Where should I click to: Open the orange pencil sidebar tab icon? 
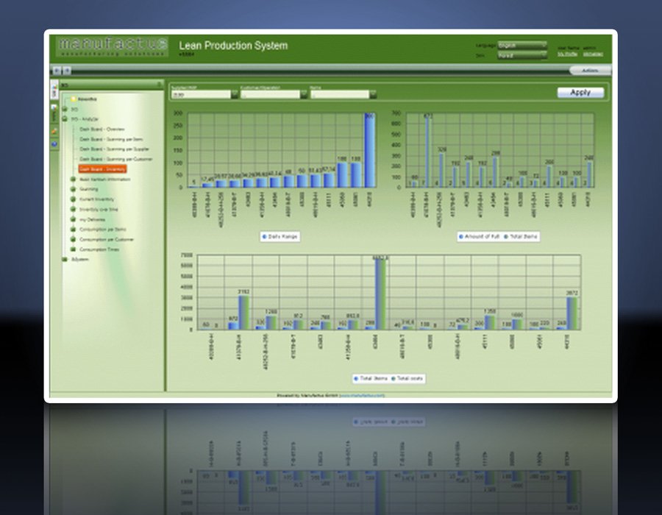pos(54,132)
